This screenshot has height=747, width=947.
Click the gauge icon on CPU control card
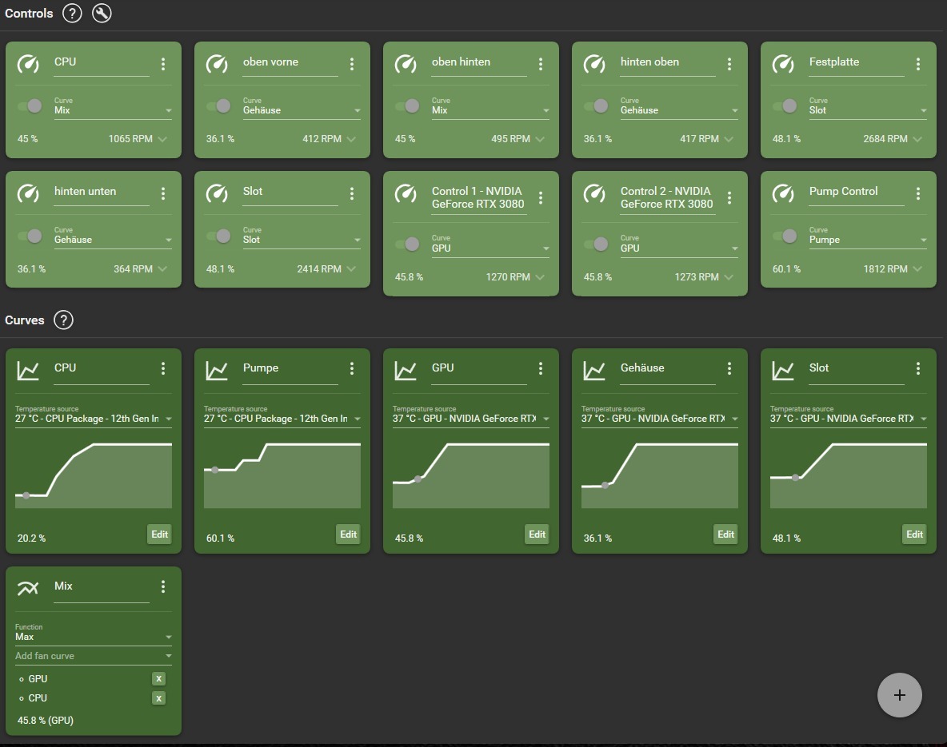[x=28, y=63]
